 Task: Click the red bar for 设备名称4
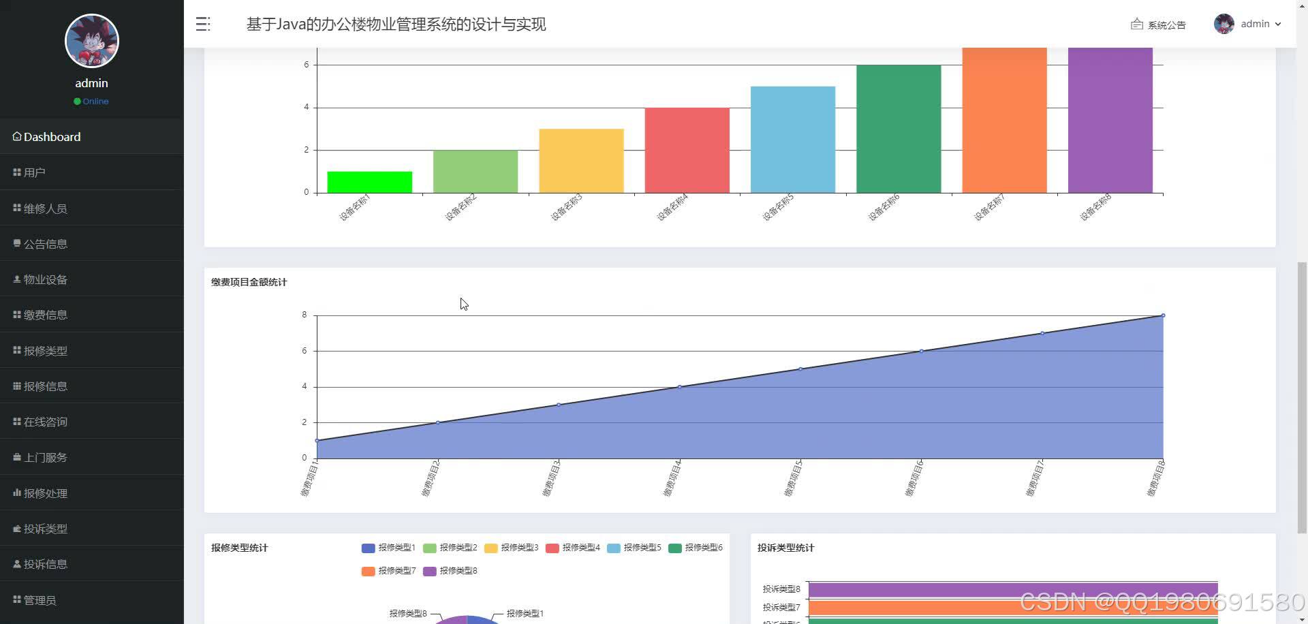click(x=687, y=150)
